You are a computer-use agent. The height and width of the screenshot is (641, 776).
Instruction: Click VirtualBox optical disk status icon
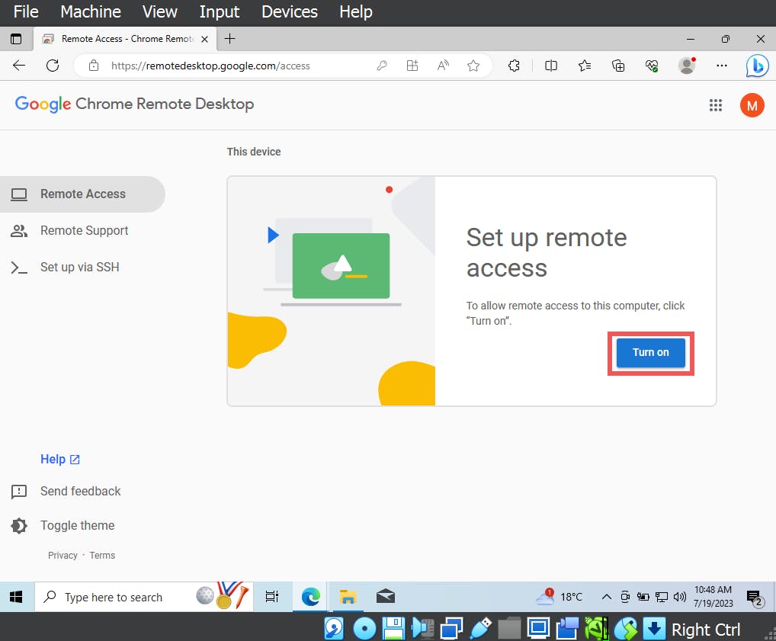click(364, 629)
